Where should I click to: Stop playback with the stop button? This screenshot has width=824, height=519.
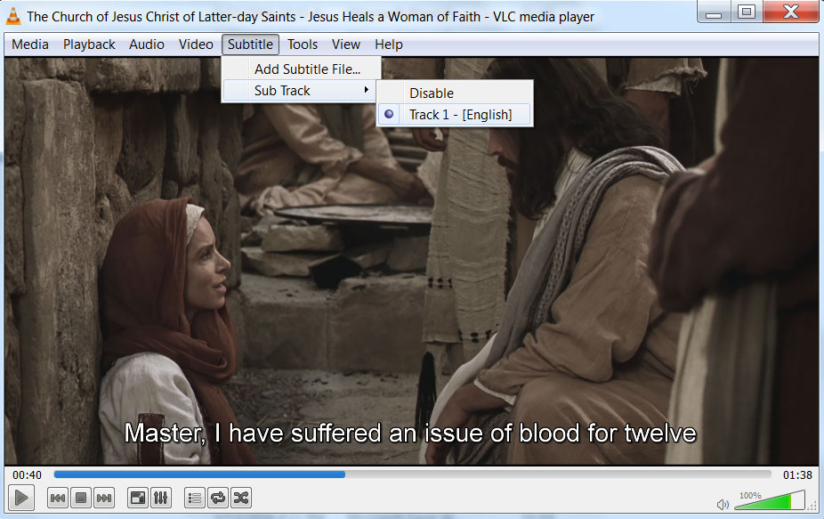coord(81,499)
